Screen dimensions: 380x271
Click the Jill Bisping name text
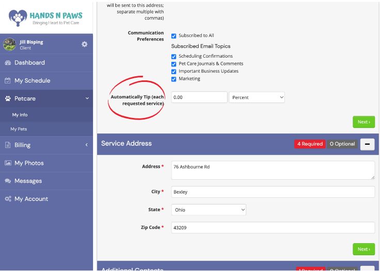point(31,42)
